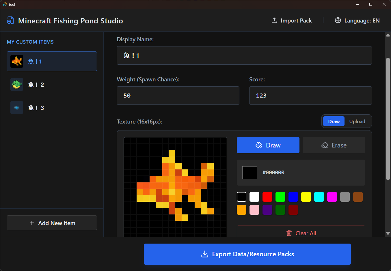The width and height of the screenshot is (391, 271).
Task: Click the Weight spawn chance field
Action: click(178, 96)
